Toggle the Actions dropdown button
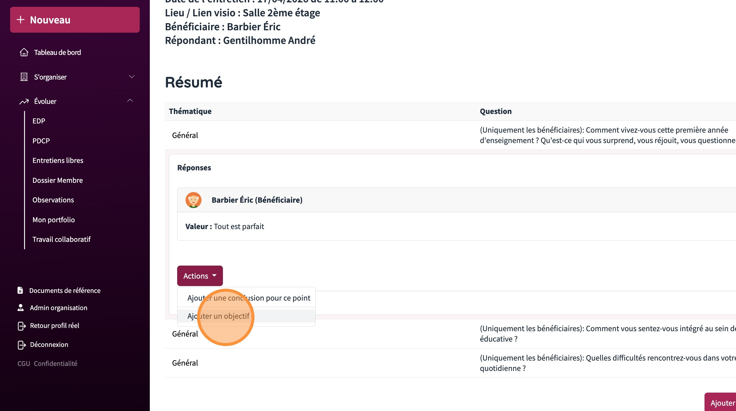This screenshot has width=736, height=411. pyautogui.click(x=200, y=276)
